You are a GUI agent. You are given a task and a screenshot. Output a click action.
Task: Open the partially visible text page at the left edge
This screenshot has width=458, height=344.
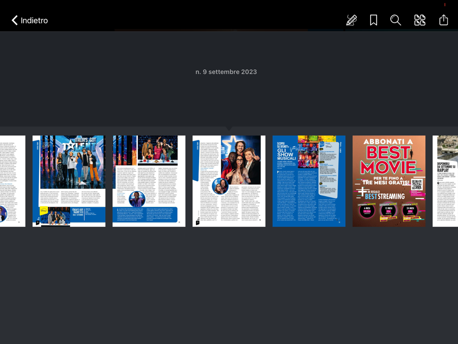pyautogui.click(x=12, y=181)
